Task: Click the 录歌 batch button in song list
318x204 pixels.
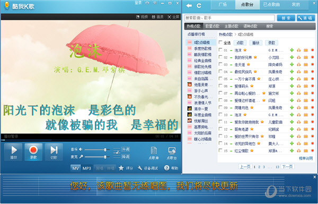Action: pyautogui.click(x=272, y=42)
